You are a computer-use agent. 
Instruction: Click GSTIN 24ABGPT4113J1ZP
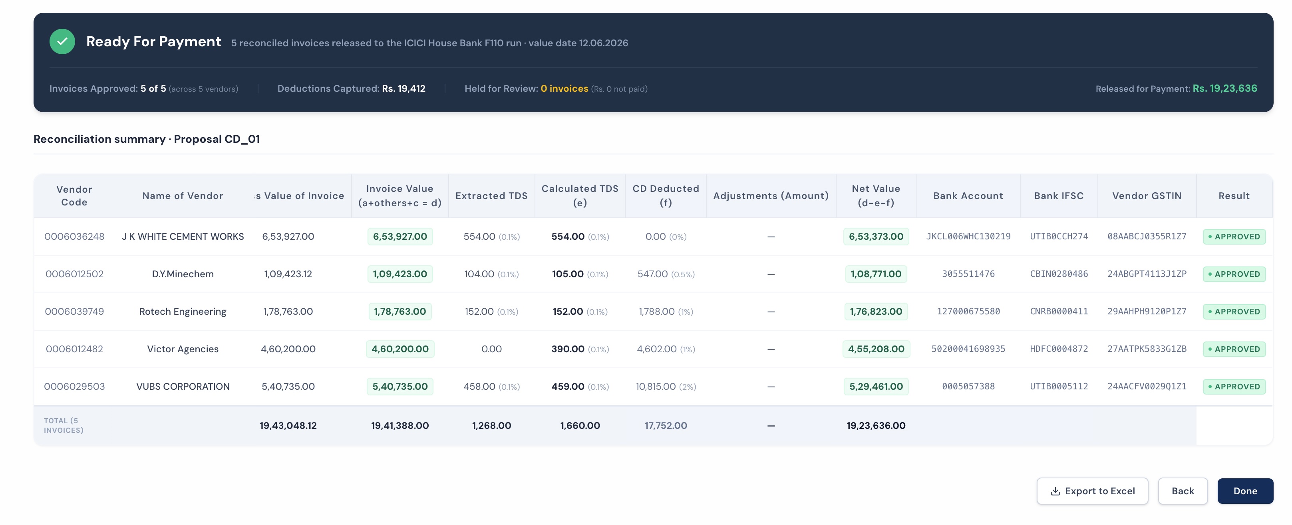tap(1147, 274)
